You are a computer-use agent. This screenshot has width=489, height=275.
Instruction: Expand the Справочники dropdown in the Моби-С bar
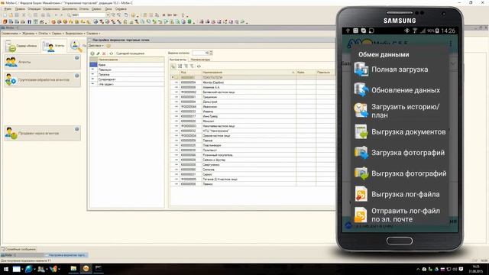click(11, 34)
